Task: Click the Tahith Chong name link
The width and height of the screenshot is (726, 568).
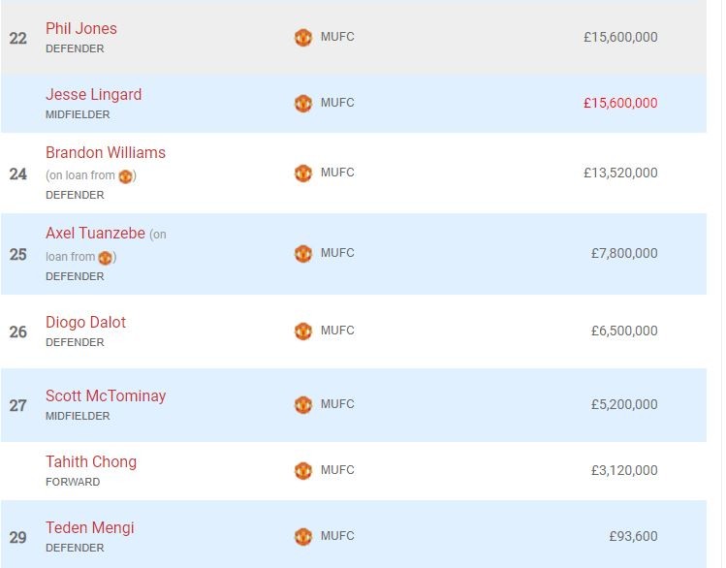Action: tap(91, 461)
